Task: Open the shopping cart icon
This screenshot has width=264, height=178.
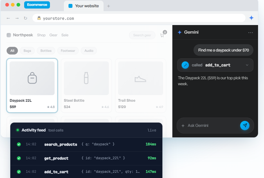Action: point(162,35)
